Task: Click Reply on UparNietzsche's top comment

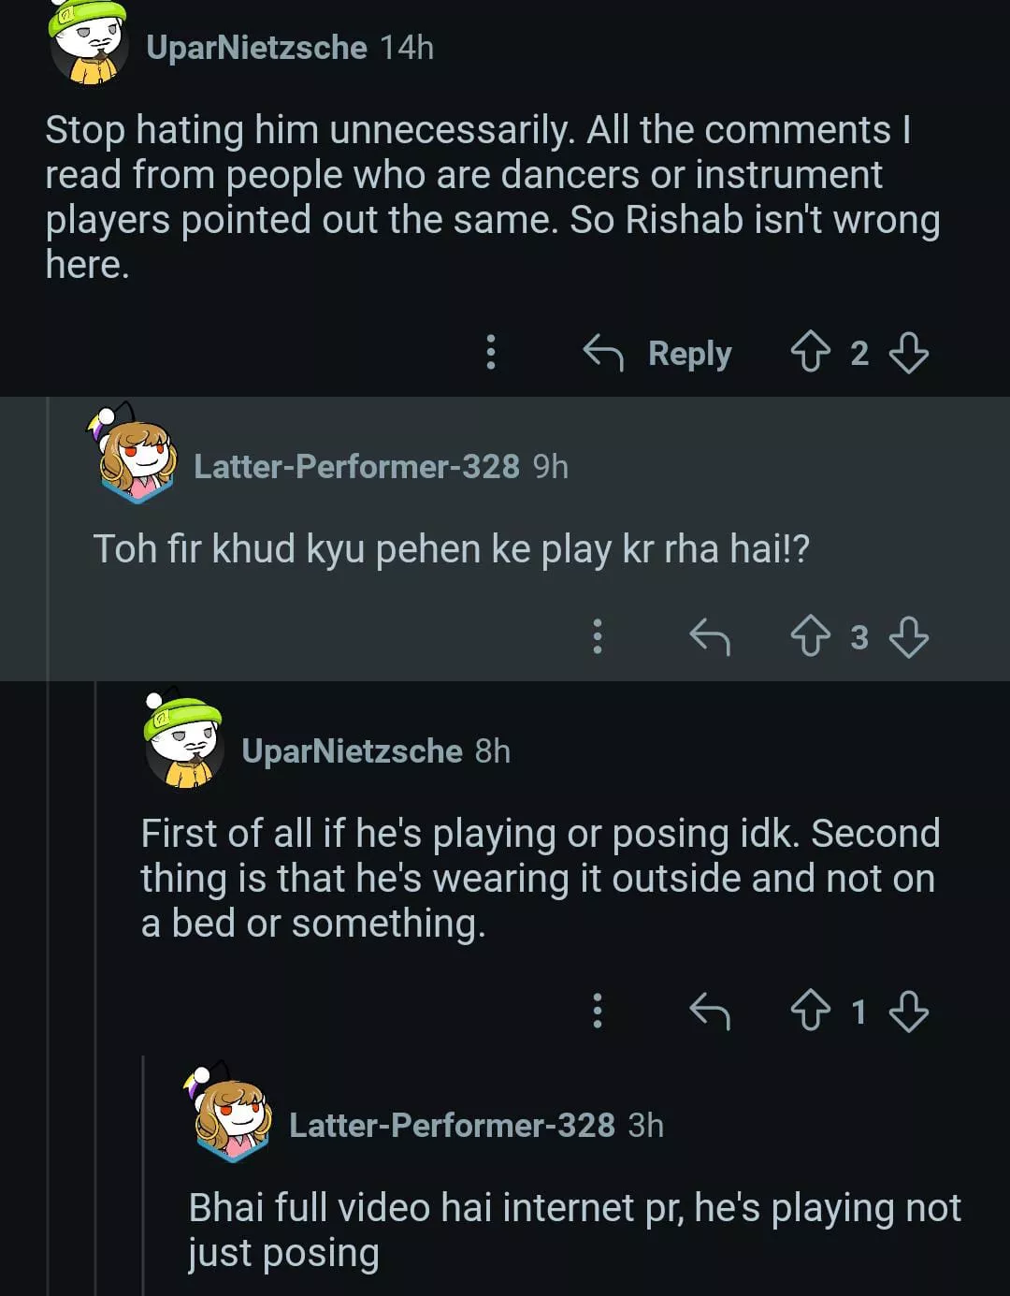Action: click(x=658, y=354)
